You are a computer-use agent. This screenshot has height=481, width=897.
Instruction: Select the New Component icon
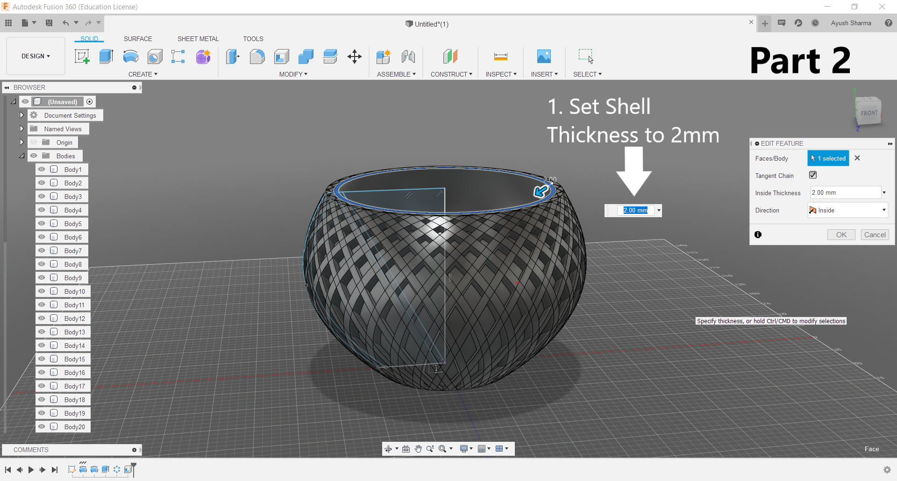384,57
